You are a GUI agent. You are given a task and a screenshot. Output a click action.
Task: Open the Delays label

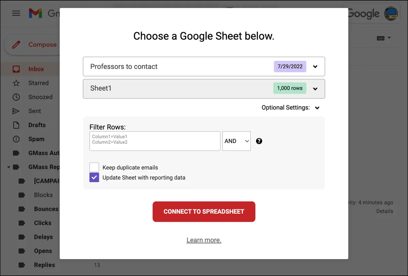(x=44, y=237)
